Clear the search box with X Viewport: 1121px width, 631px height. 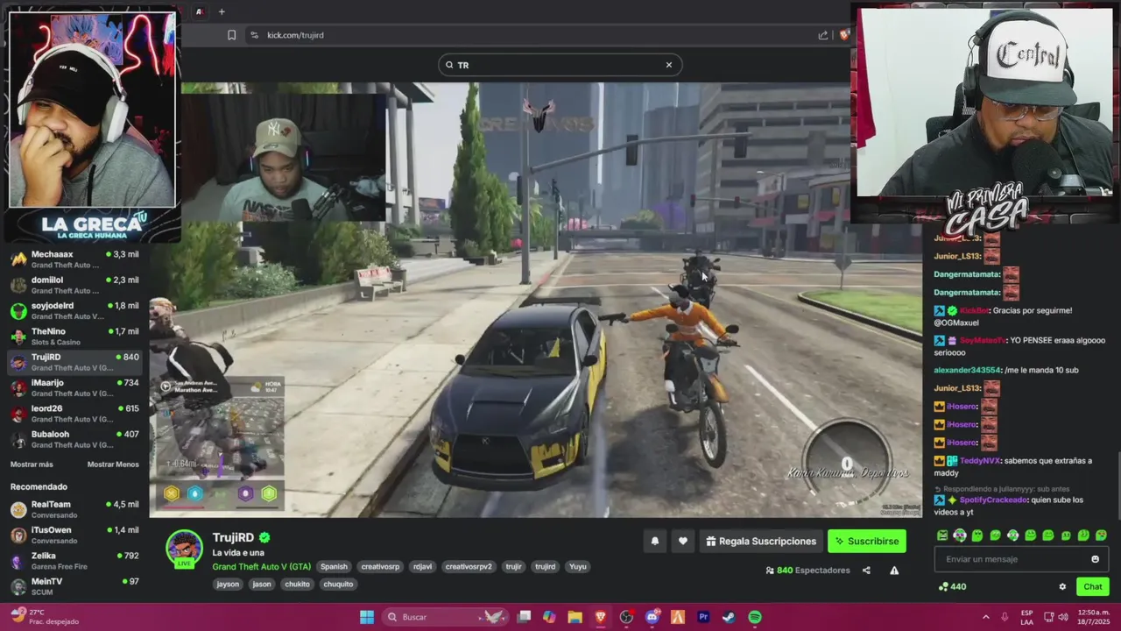point(668,65)
